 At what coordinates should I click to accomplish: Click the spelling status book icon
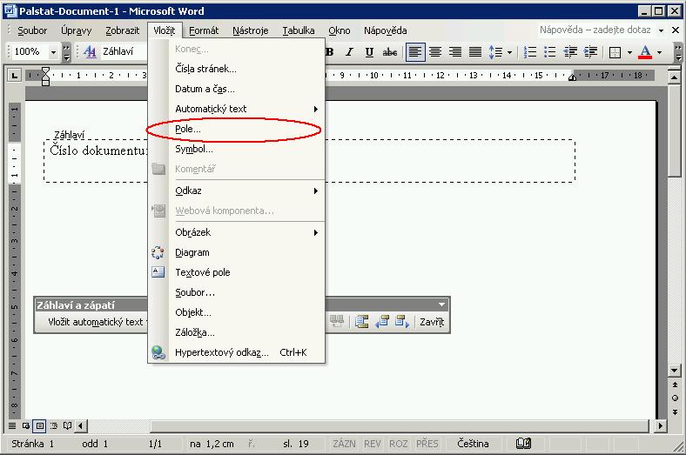[523, 443]
